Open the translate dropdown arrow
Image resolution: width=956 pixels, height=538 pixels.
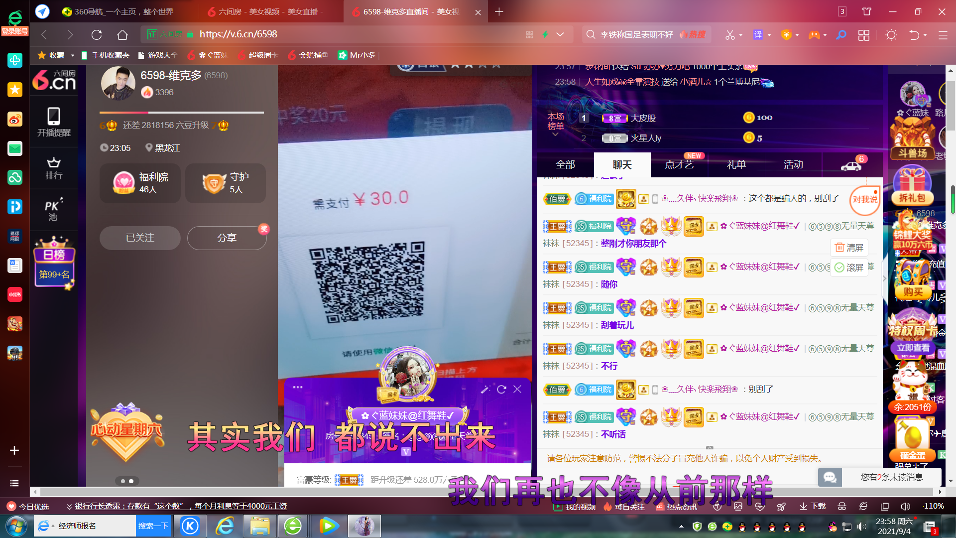coord(769,35)
